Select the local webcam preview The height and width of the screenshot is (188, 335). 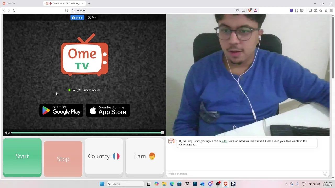tap(248, 75)
